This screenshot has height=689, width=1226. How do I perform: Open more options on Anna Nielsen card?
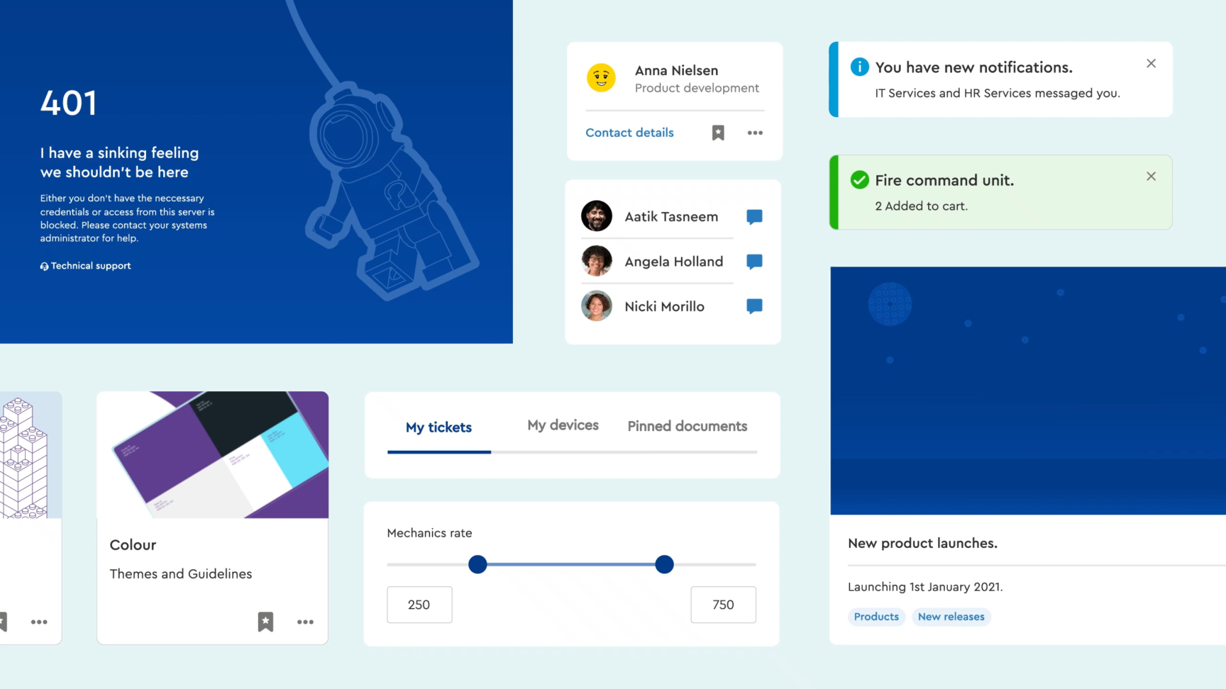tap(755, 133)
